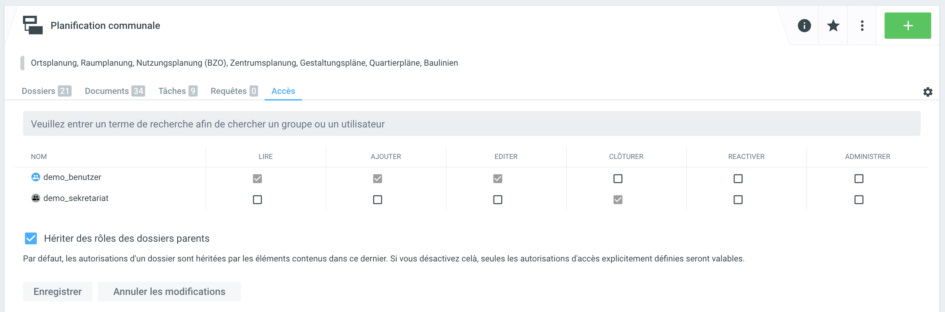945x312 pixels.
Task: Grant Administrer right to demo_benutzer
Action: pyautogui.click(x=858, y=179)
